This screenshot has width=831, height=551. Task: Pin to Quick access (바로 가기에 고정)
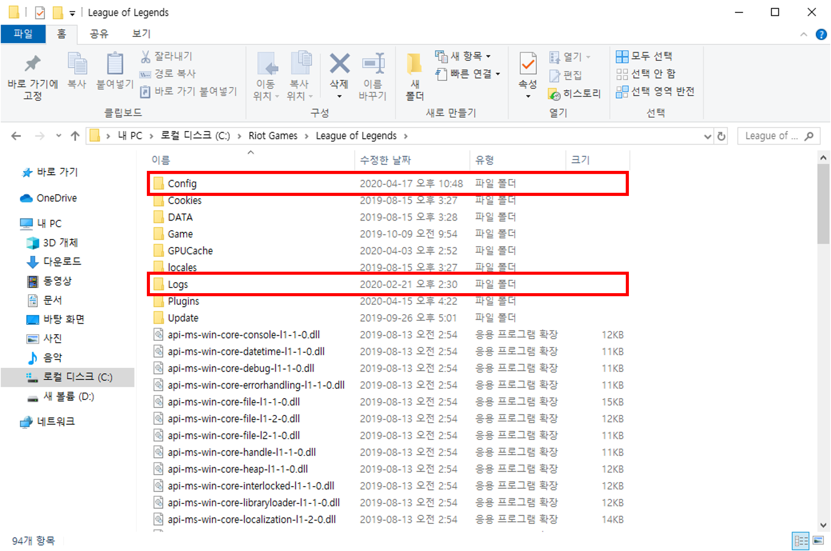(x=33, y=77)
